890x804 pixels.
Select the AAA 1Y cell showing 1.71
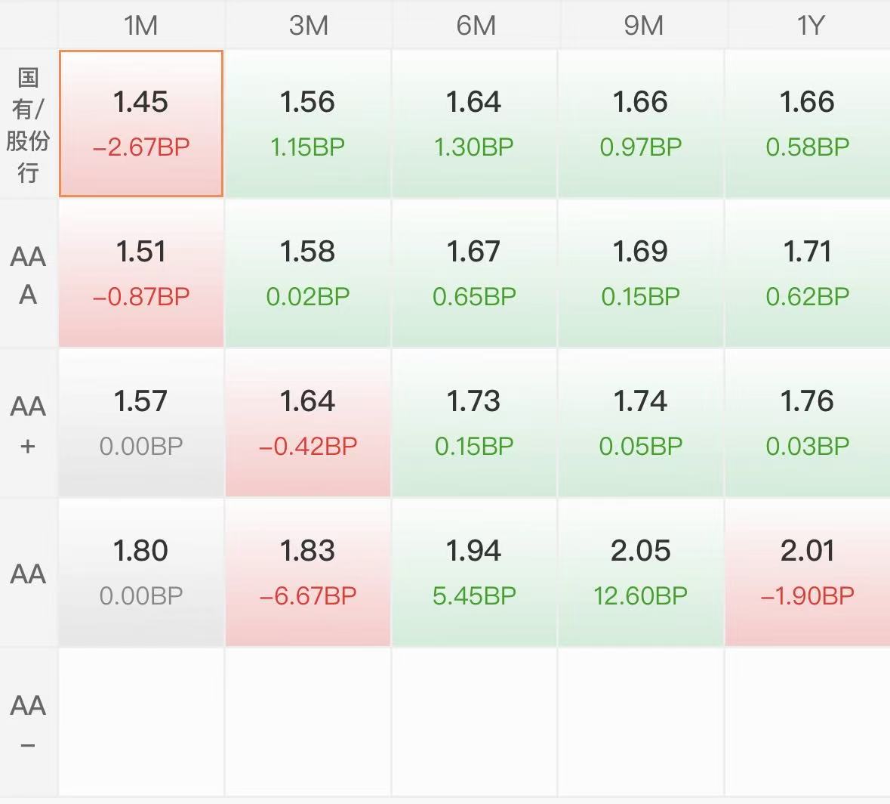808,273
